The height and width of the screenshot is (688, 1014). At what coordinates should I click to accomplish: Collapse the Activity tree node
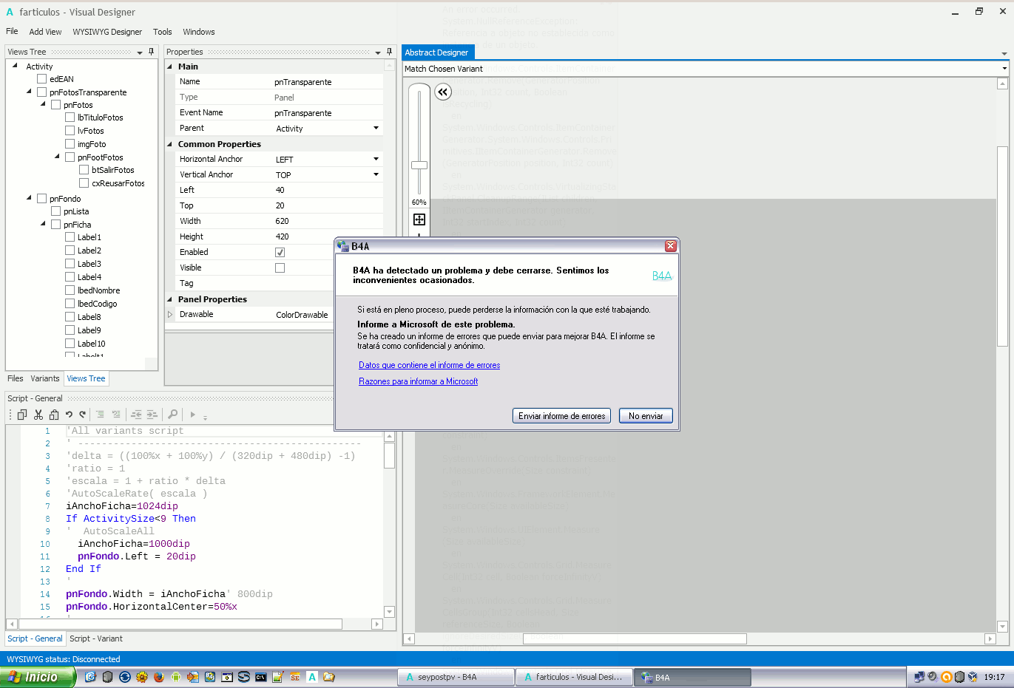[x=15, y=66]
